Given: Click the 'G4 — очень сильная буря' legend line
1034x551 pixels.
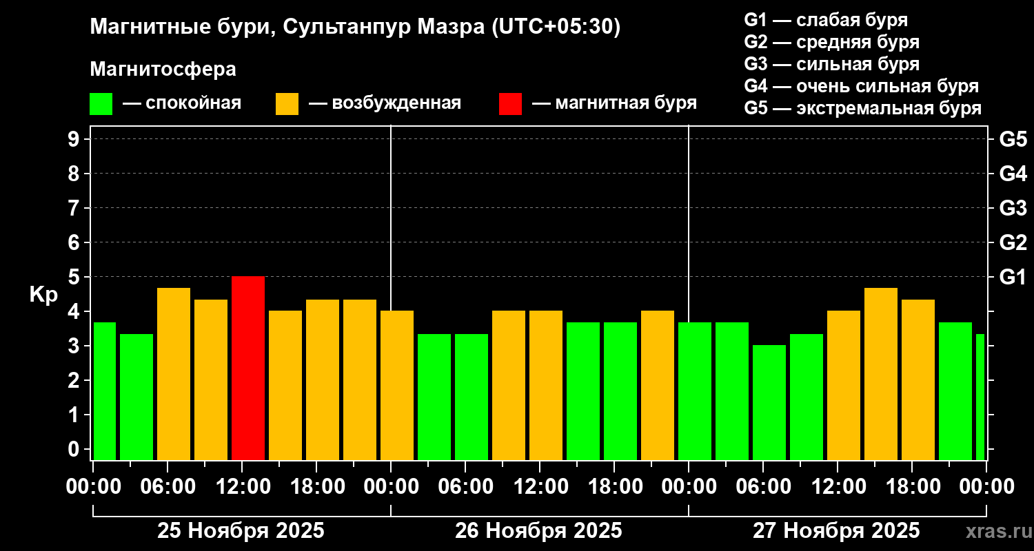Looking at the screenshot, I should pyautogui.click(x=862, y=86).
